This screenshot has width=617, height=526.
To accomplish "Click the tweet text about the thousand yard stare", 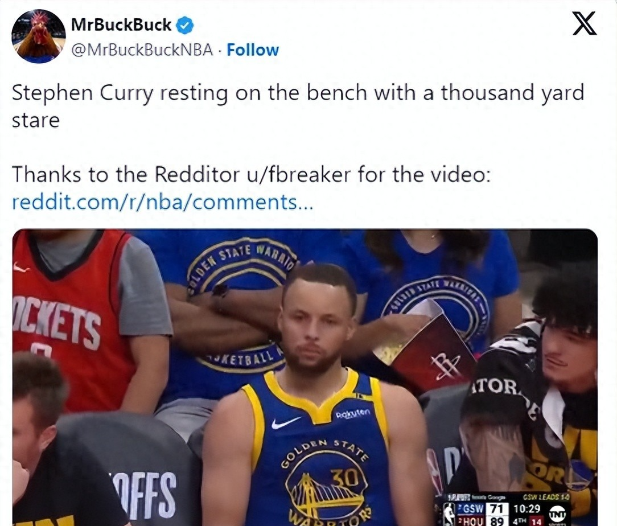I will [298, 106].
